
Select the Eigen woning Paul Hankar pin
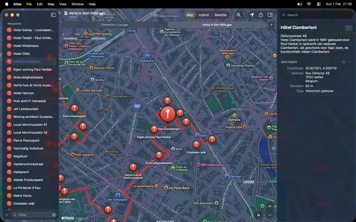(154, 129)
